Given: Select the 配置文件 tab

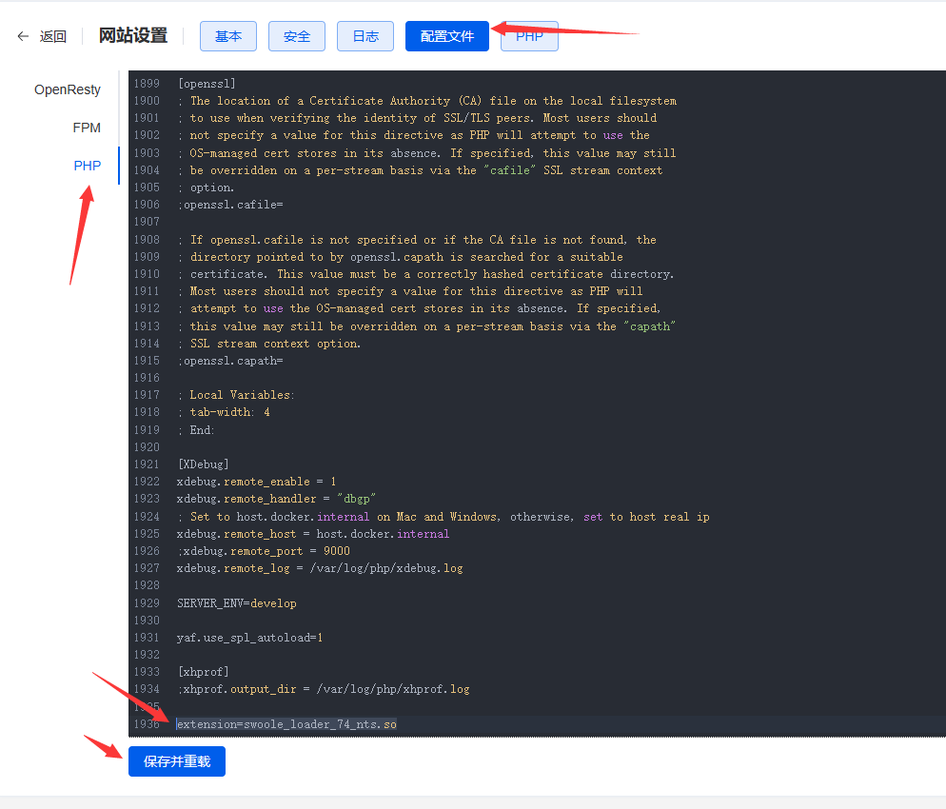Looking at the screenshot, I should click(x=447, y=36).
